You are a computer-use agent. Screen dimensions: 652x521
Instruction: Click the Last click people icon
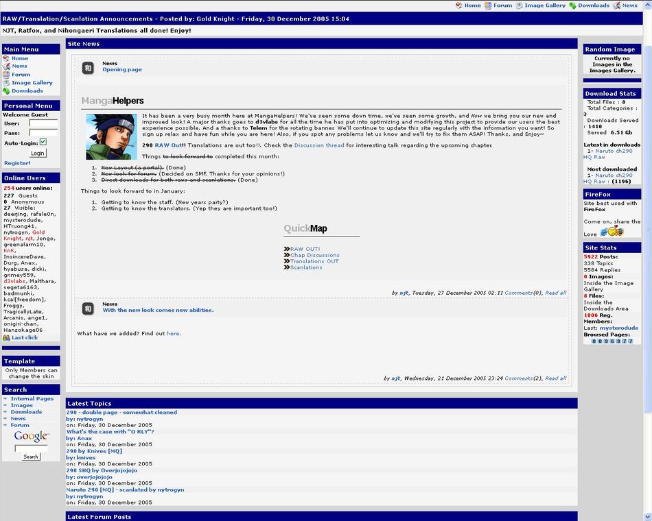[x=6, y=337]
